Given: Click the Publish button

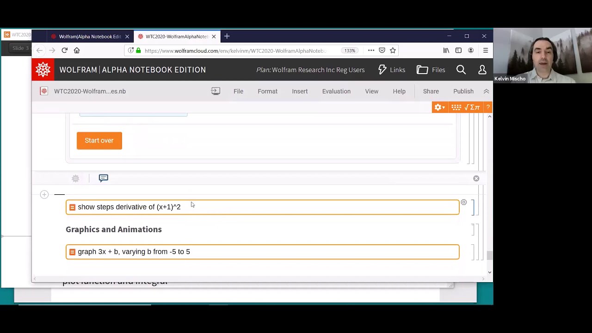Looking at the screenshot, I should click(x=463, y=91).
